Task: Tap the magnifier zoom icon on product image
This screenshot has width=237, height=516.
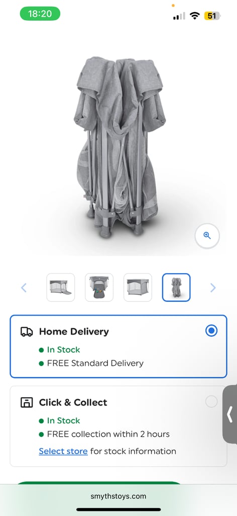Action: 207,236
